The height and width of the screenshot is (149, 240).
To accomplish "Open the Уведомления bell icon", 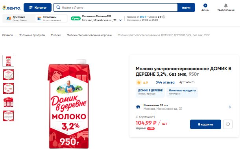I will tap(226, 5).
